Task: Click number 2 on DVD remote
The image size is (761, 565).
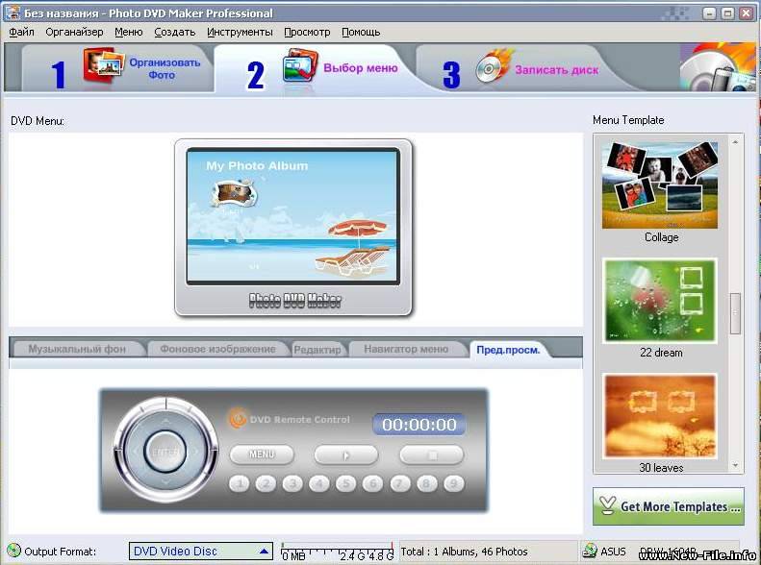Action: click(x=266, y=483)
